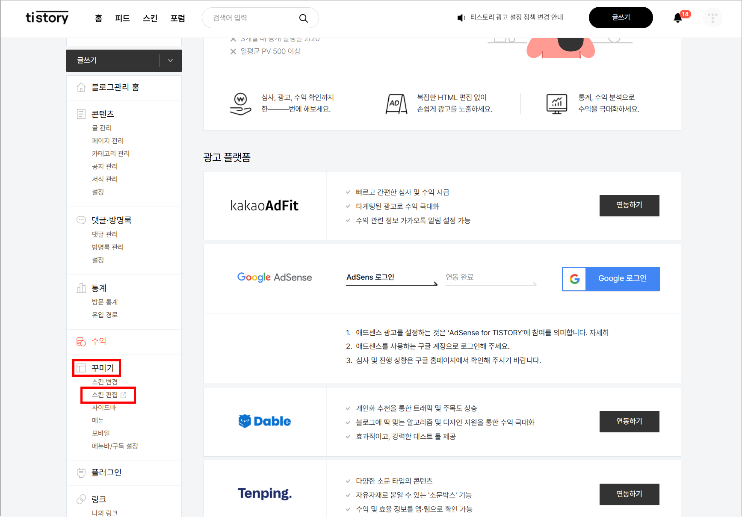The image size is (742, 517).
Task: Click '일평균 PV 500 이상' text
Action: [270, 51]
